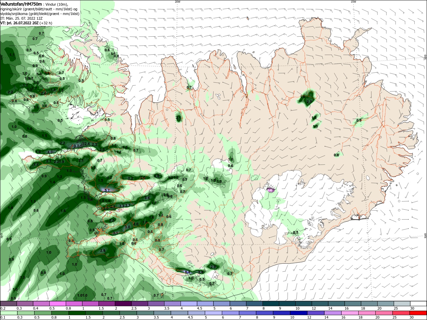Click the '0.2' label under the upper legend

click(3, 309)
